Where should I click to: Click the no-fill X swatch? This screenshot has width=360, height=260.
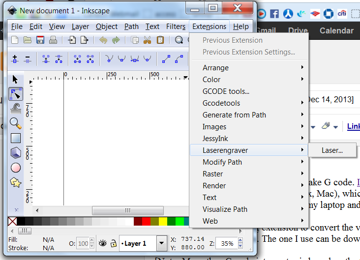13,222
